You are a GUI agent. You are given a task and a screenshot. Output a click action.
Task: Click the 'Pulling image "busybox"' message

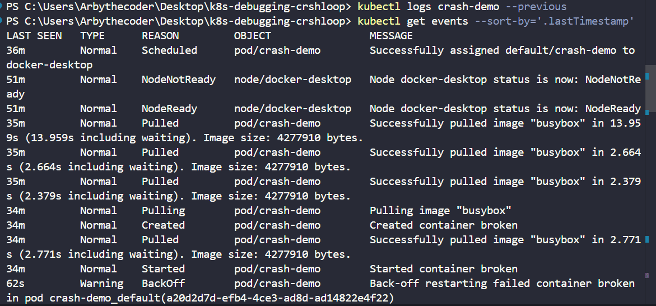click(440, 211)
